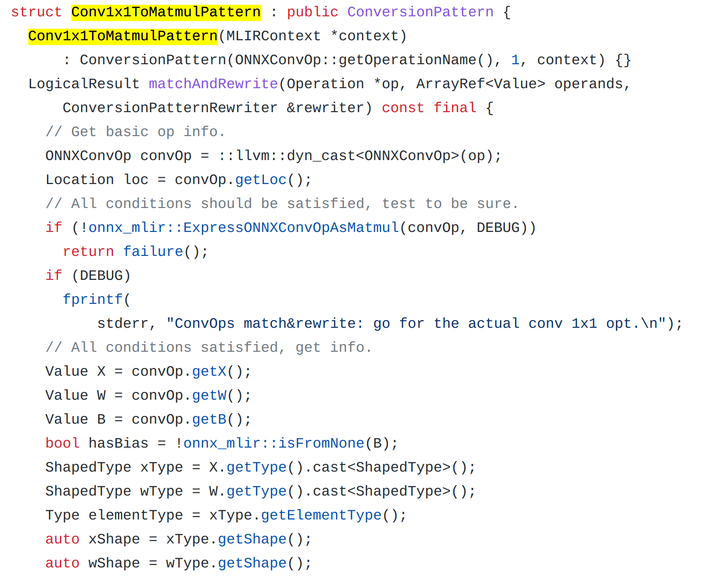Click 'Location' type on loc line
The width and height of the screenshot is (712, 577).
(x=80, y=180)
